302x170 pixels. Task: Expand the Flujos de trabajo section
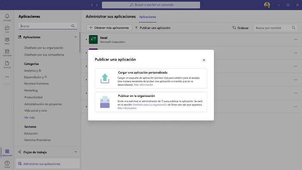(75, 152)
